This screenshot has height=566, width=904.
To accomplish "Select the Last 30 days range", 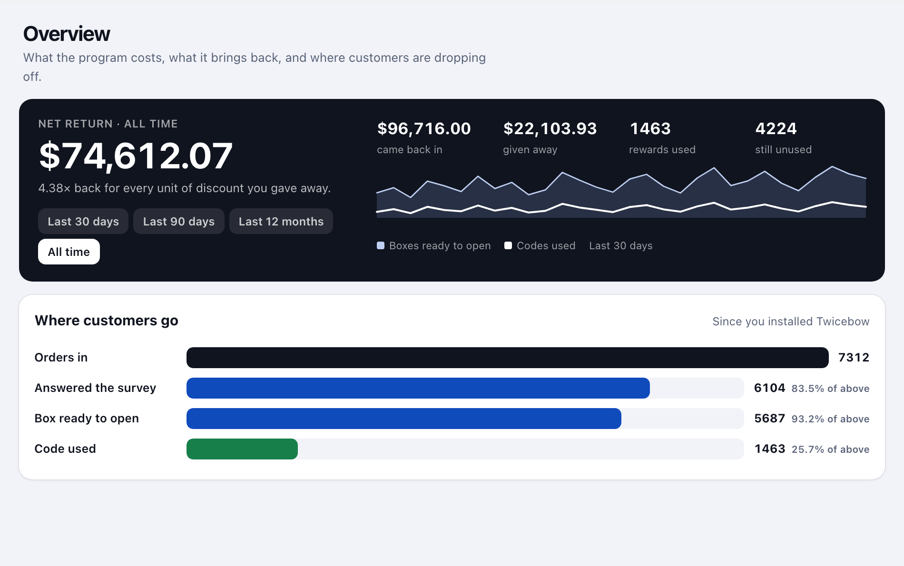I will pos(83,221).
